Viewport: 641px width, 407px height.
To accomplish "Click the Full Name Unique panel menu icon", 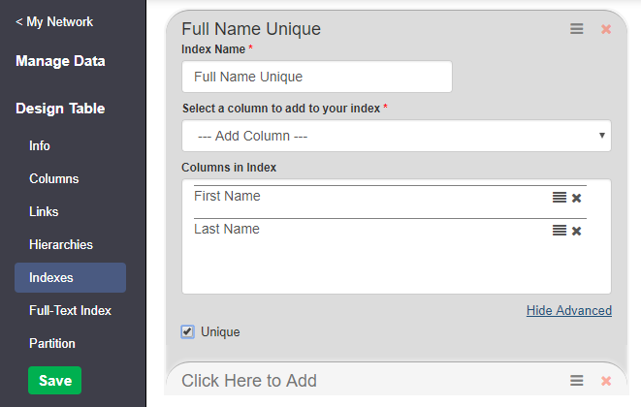I will 577,29.
